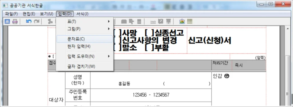Click the grayed book help icon

coord(161,22)
